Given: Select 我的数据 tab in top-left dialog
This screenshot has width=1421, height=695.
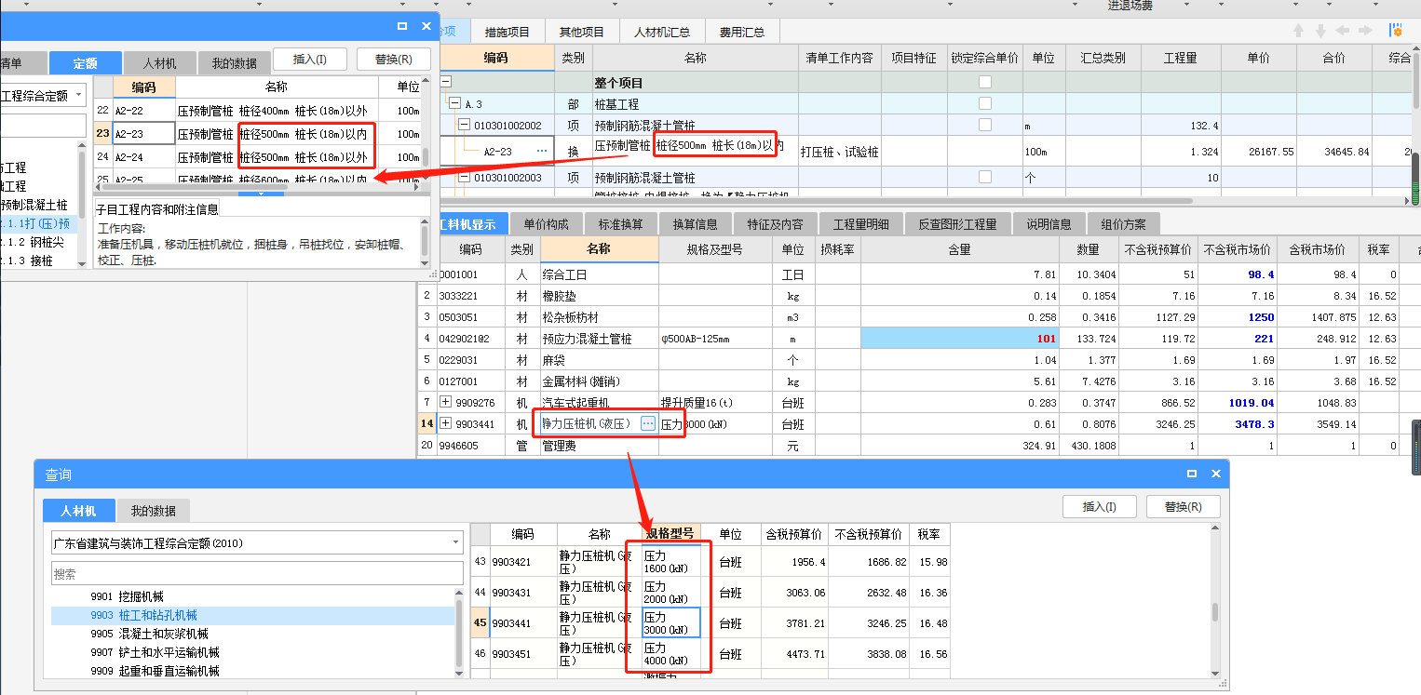Looking at the screenshot, I should pos(234,63).
